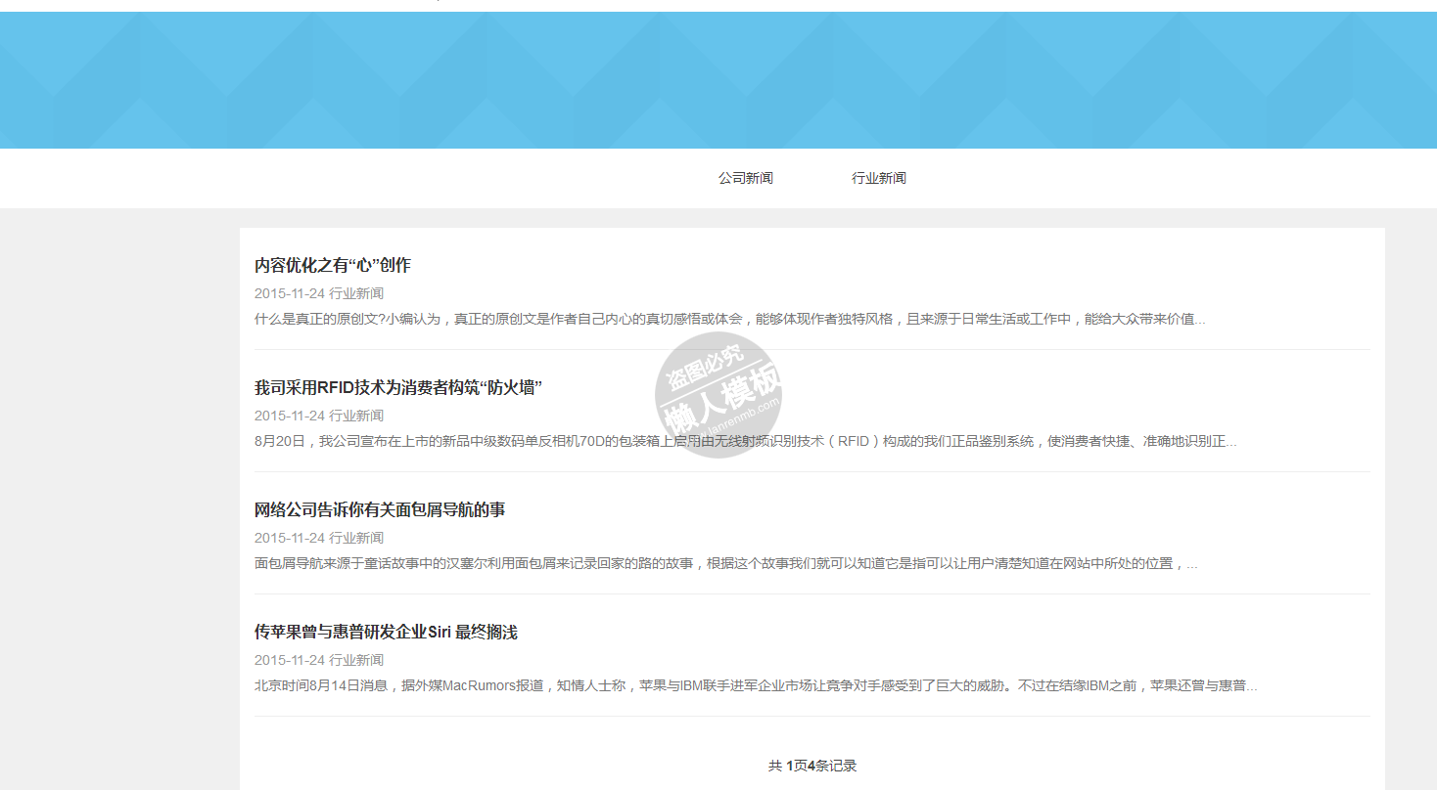This screenshot has height=790, width=1437.
Task: Click the excerpt starting with 面包屑导航来源于童话故事
Action: (x=724, y=563)
